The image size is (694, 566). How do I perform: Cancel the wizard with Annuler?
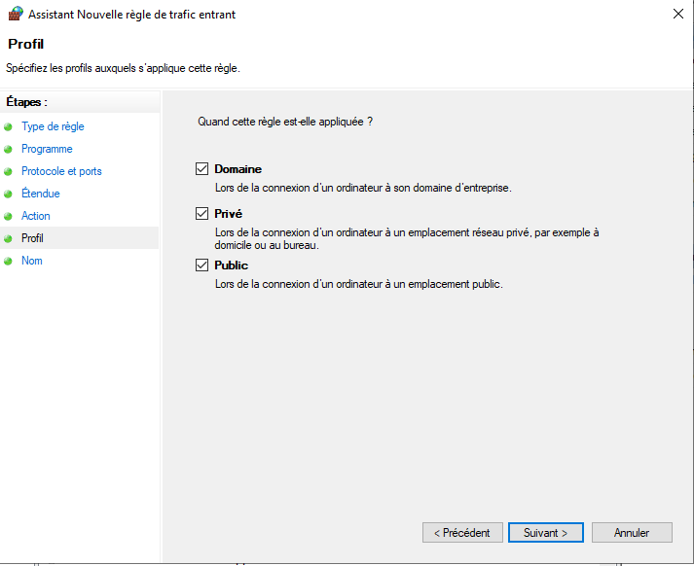coord(632,532)
